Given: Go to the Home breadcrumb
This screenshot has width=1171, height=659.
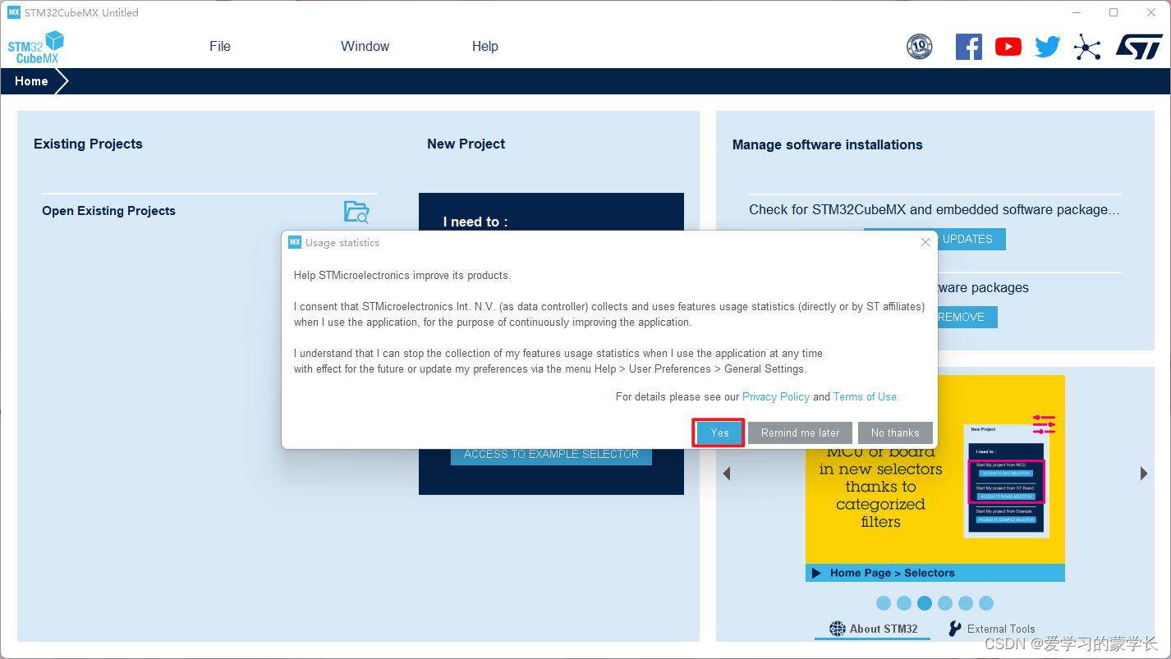Looking at the screenshot, I should [x=31, y=81].
